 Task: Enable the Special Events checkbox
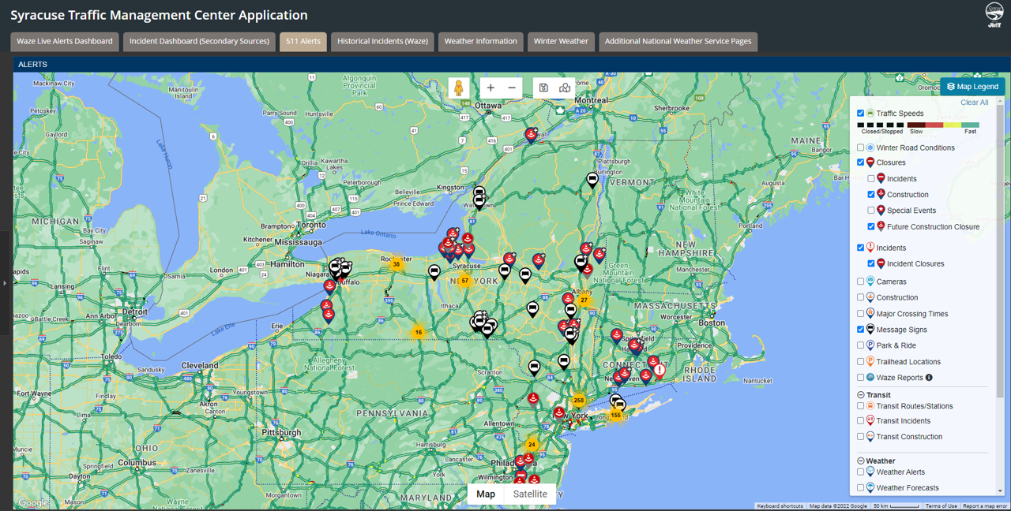(872, 211)
